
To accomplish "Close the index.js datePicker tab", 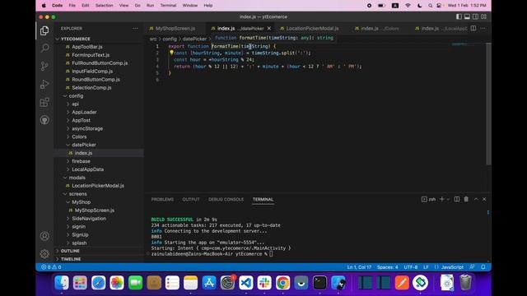I will point(269,29).
